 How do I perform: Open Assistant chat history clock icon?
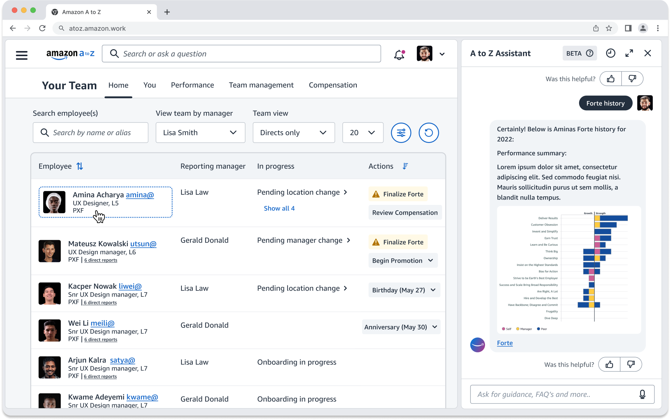click(610, 53)
